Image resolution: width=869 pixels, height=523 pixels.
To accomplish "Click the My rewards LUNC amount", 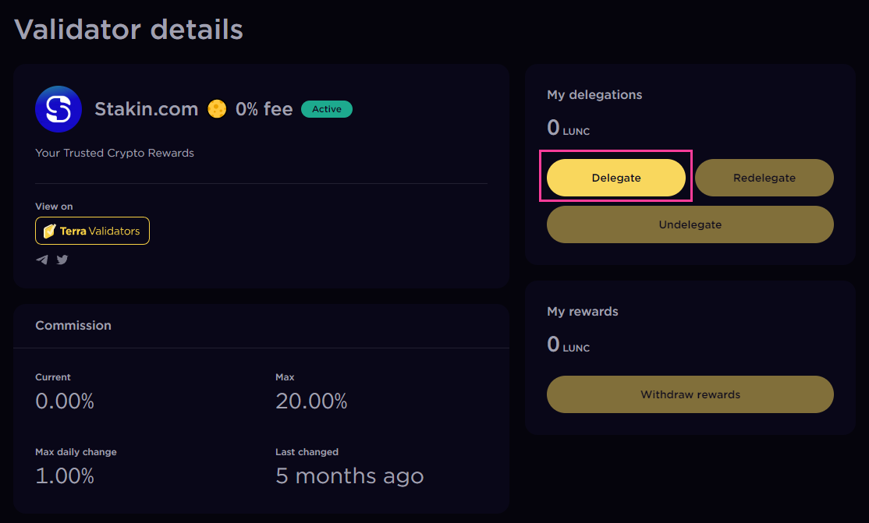I will click(x=568, y=345).
